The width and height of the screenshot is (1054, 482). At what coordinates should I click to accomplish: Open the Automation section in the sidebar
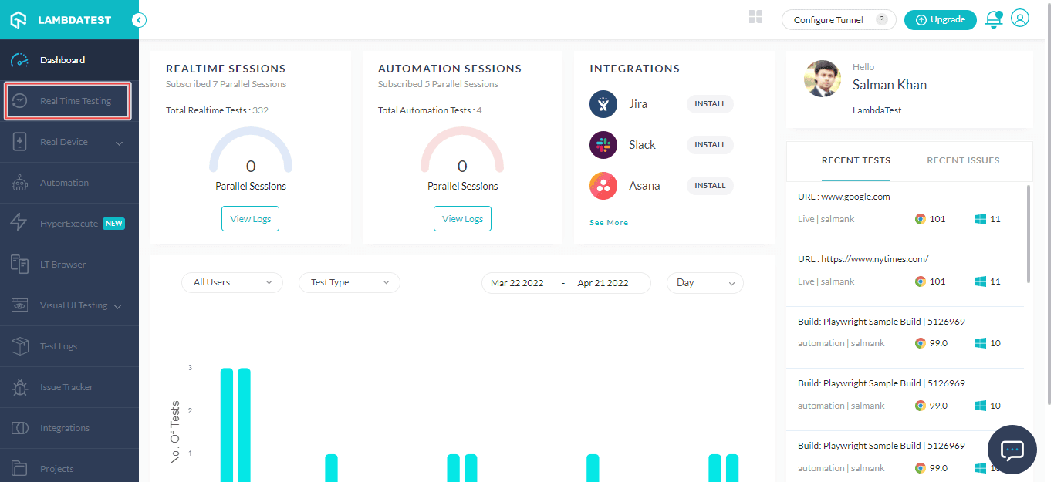pos(66,182)
